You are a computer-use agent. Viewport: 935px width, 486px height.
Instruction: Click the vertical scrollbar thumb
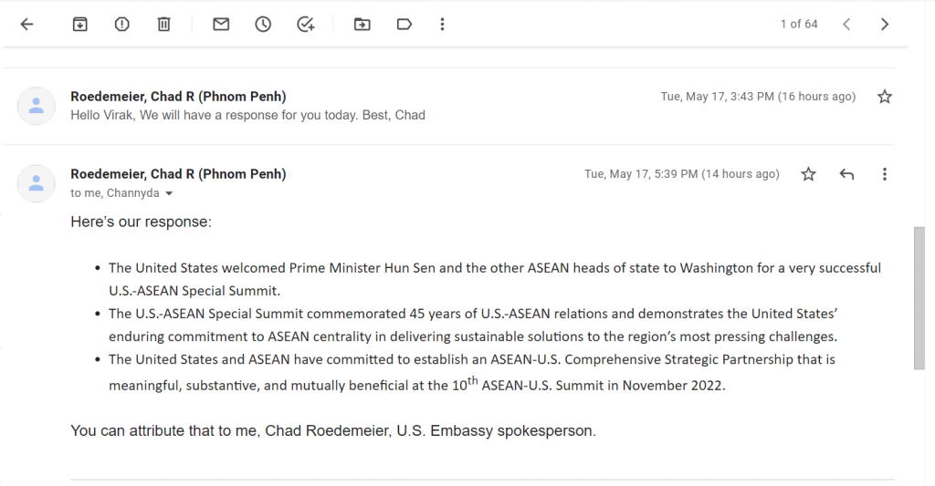coord(919,298)
